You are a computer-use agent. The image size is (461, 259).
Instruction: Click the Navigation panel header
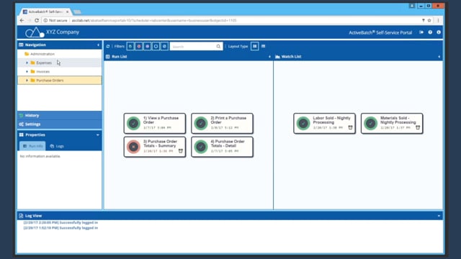click(60, 45)
